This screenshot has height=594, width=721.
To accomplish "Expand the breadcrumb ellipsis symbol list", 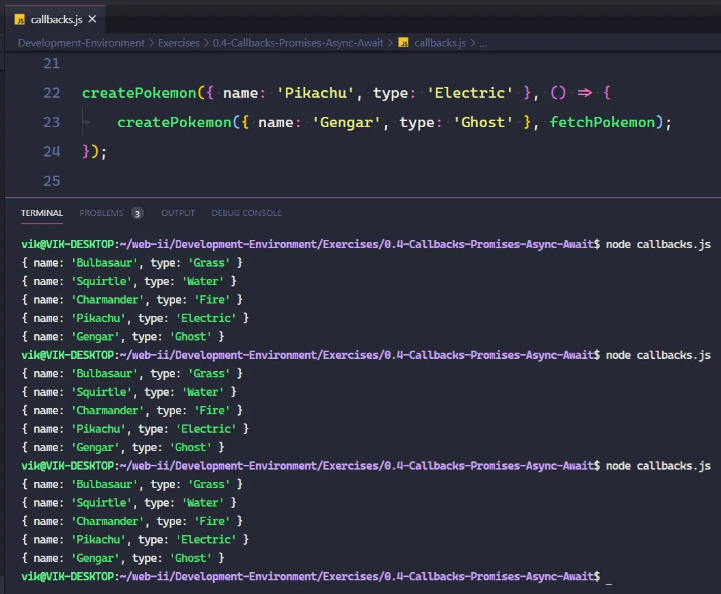I will point(483,44).
